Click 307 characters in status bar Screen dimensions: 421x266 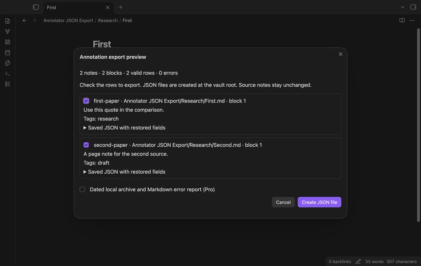tap(402, 261)
